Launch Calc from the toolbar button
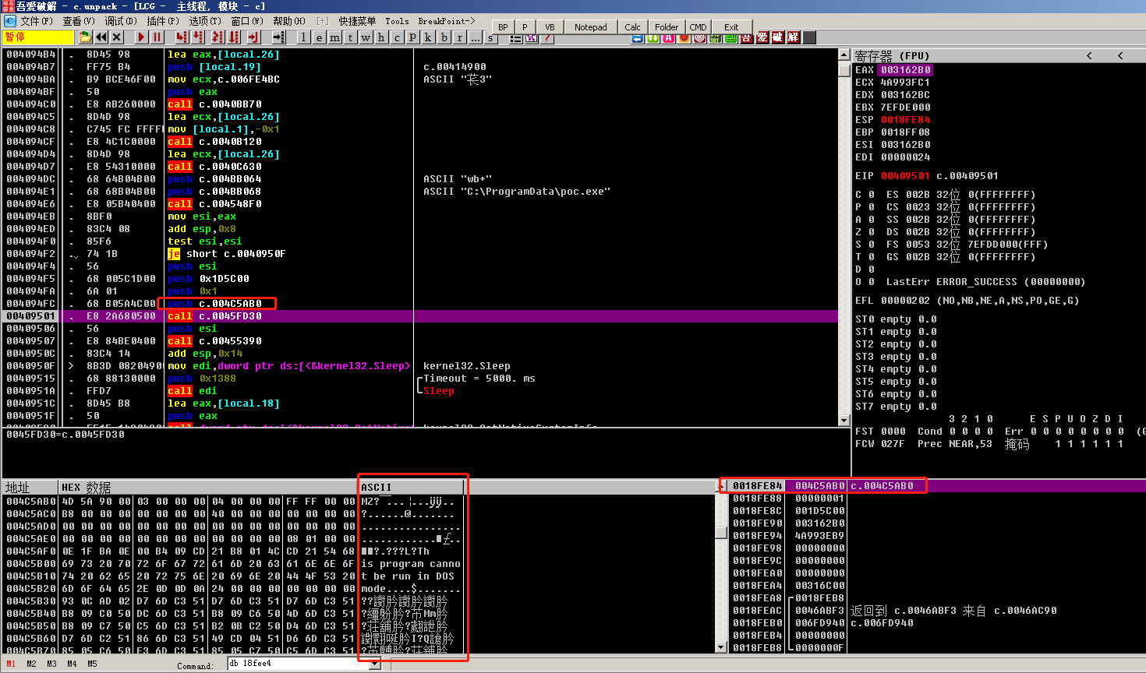The height and width of the screenshot is (673, 1146). pyautogui.click(x=633, y=27)
